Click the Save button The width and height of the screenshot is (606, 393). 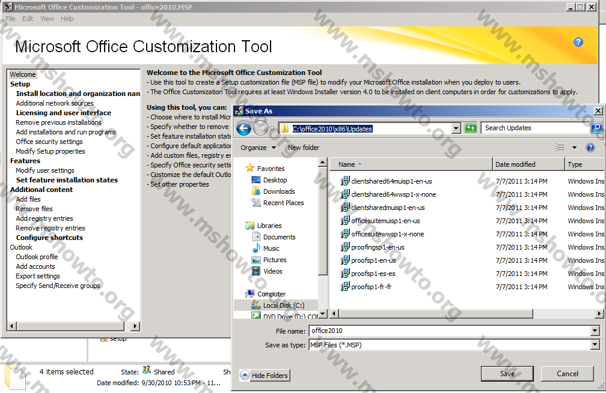click(507, 373)
